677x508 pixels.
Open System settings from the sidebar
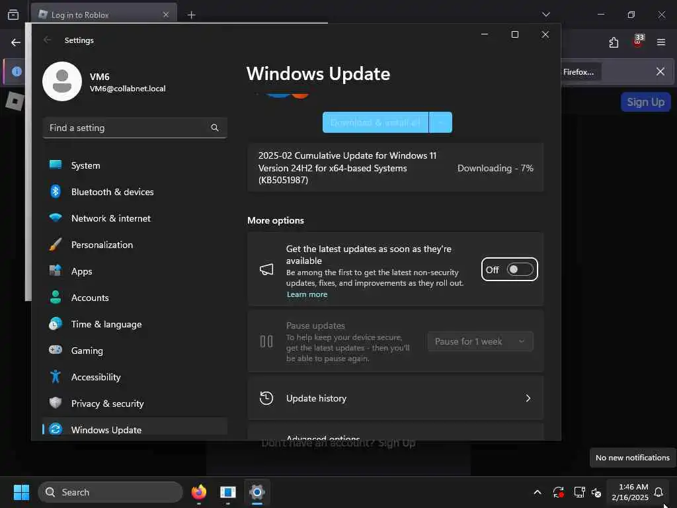pos(135,165)
